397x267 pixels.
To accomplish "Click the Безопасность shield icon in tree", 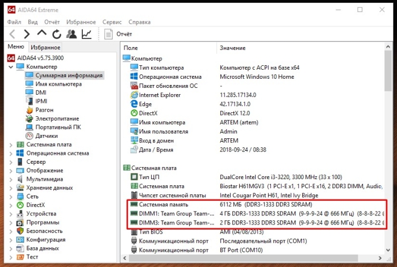I will click(x=20, y=231).
